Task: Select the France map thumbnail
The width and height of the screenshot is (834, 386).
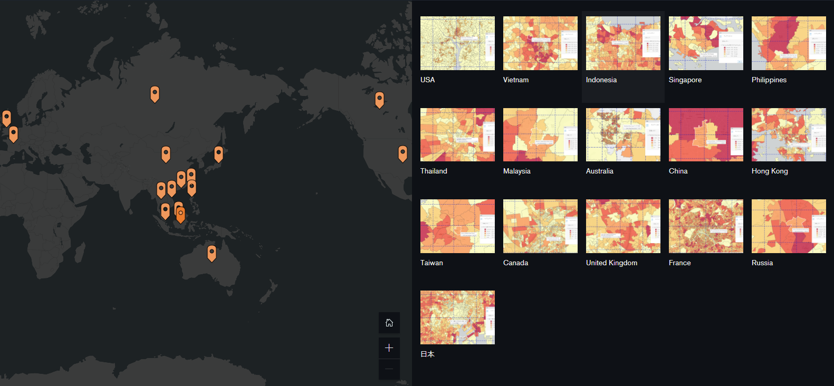Action: coord(706,226)
